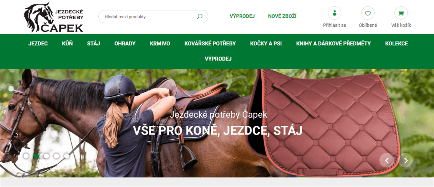Open the JEZDEC category menu
Viewport: 434px width, 187px height.
pyautogui.click(x=38, y=43)
